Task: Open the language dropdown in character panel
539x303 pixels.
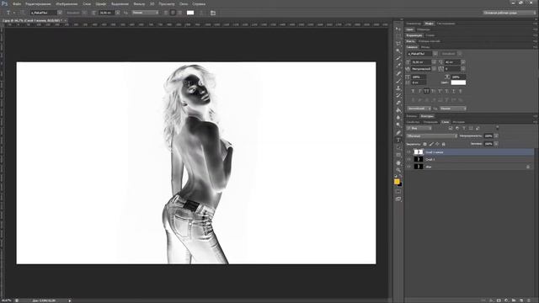Action: (x=419, y=109)
